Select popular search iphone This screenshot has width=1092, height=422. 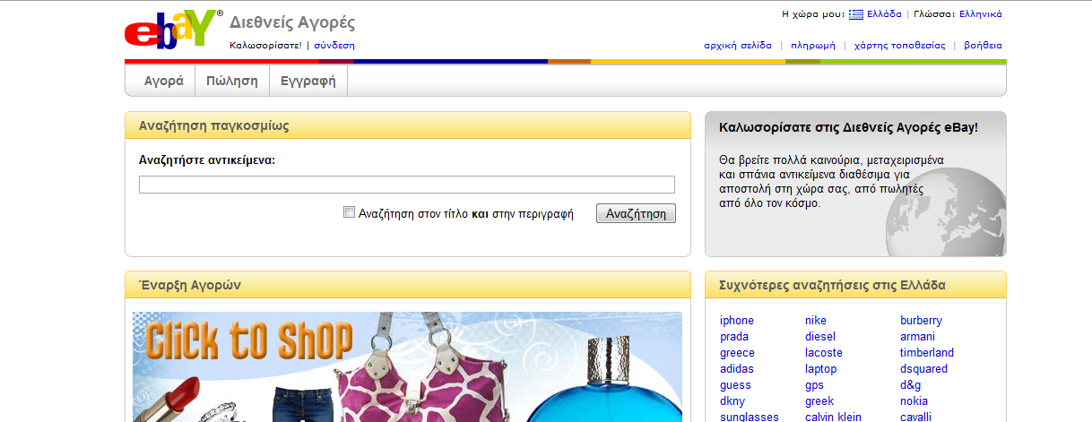[x=737, y=321]
